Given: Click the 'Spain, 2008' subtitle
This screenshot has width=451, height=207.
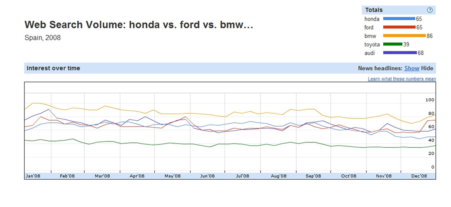Looking at the screenshot, I should click(43, 38).
